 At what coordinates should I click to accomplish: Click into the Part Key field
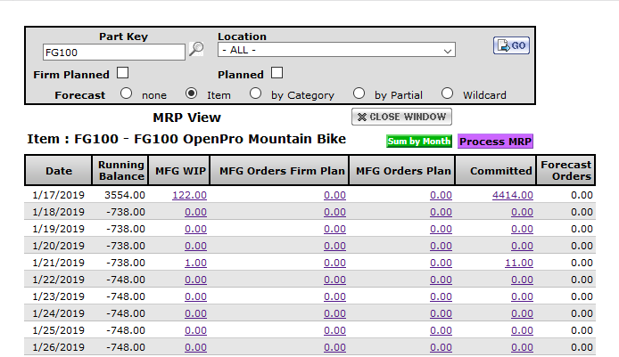(113, 52)
